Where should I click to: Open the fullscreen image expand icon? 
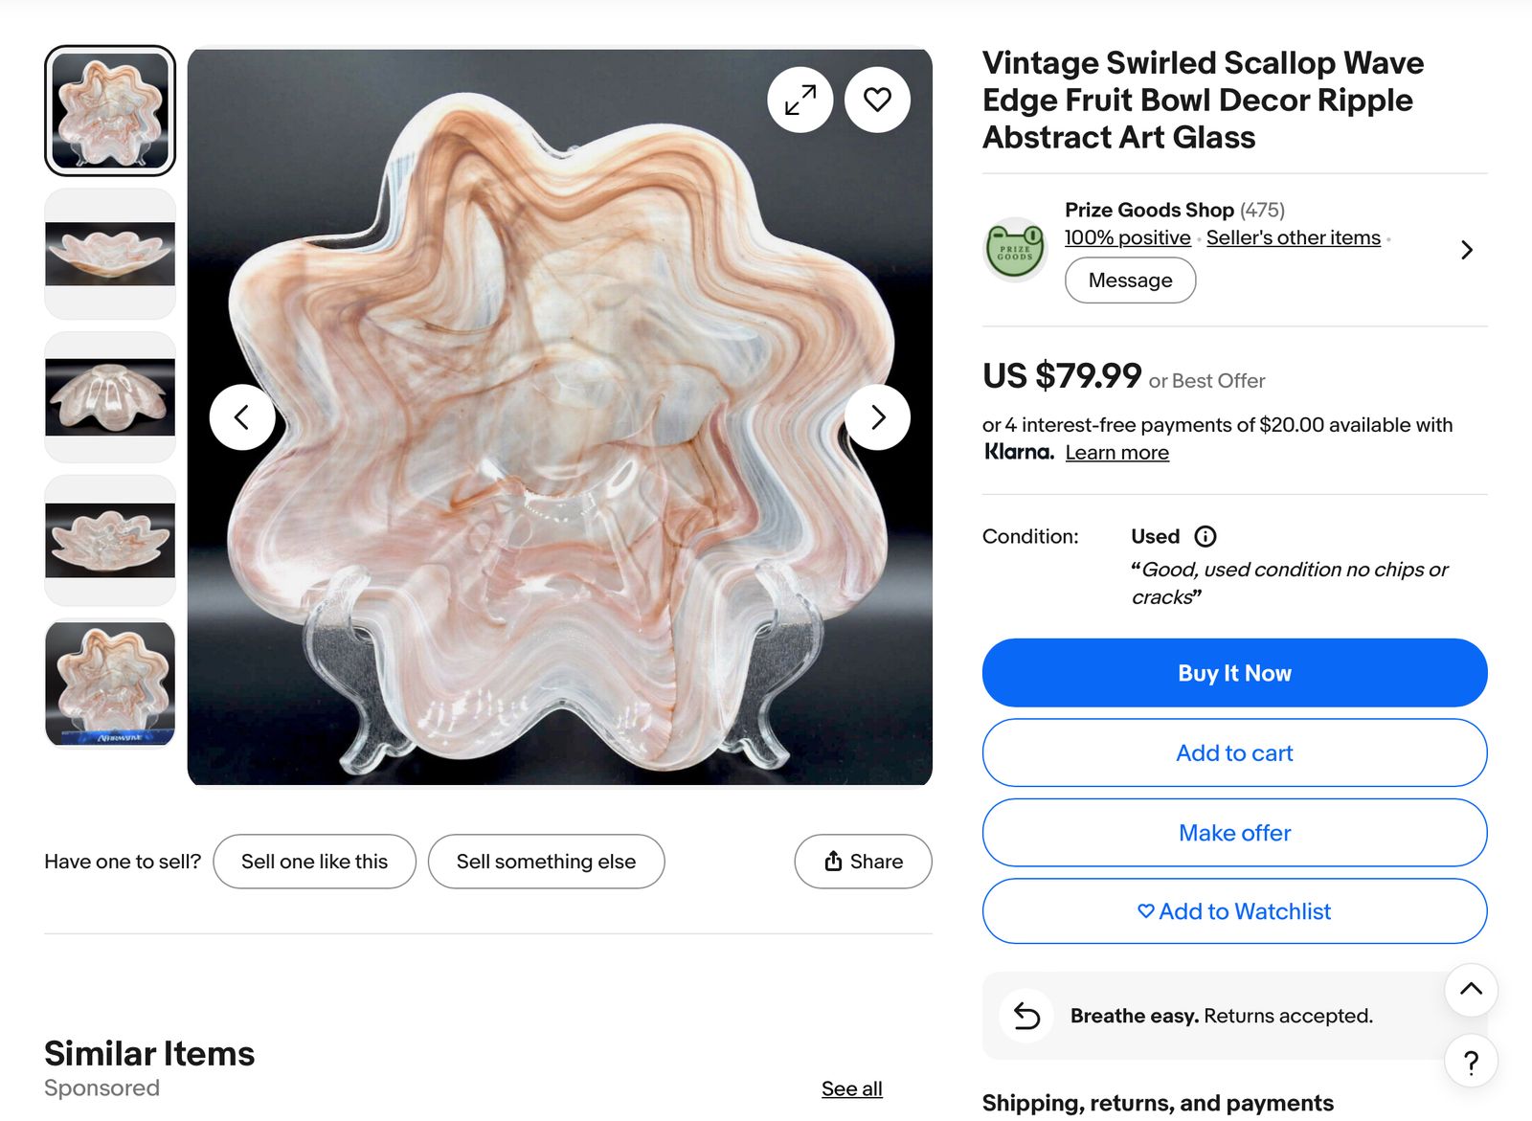click(x=800, y=100)
